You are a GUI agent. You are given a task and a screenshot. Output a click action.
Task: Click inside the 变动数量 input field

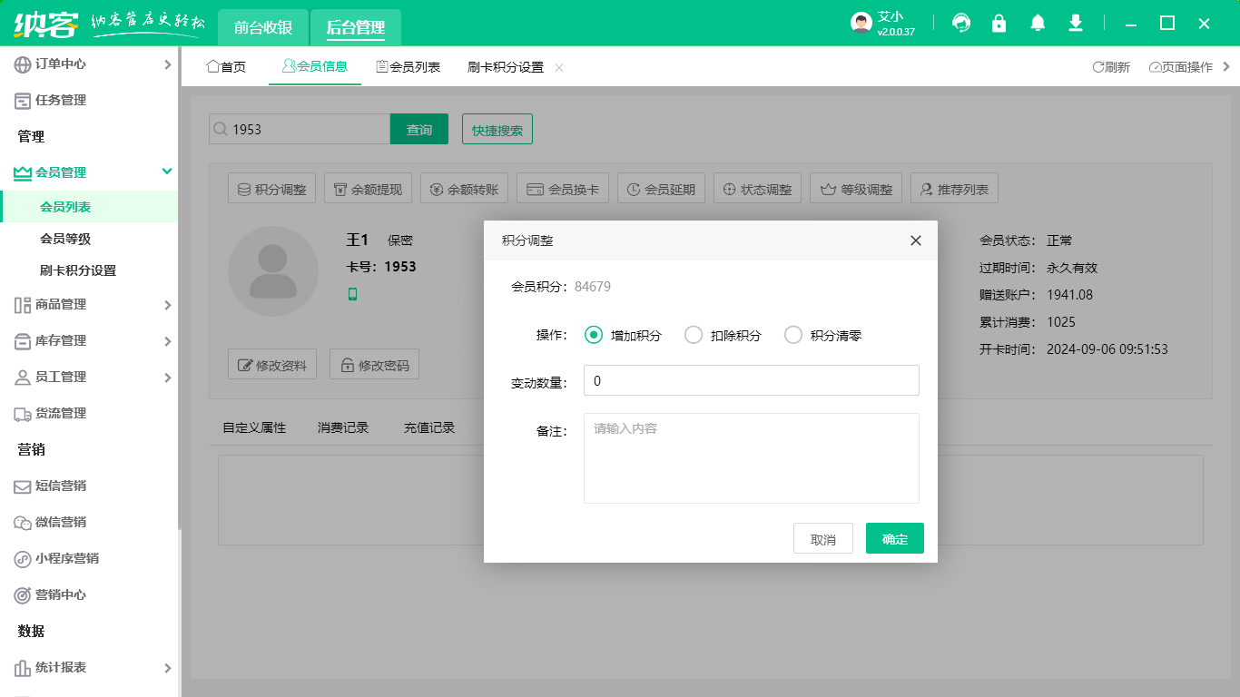tap(751, 380)
